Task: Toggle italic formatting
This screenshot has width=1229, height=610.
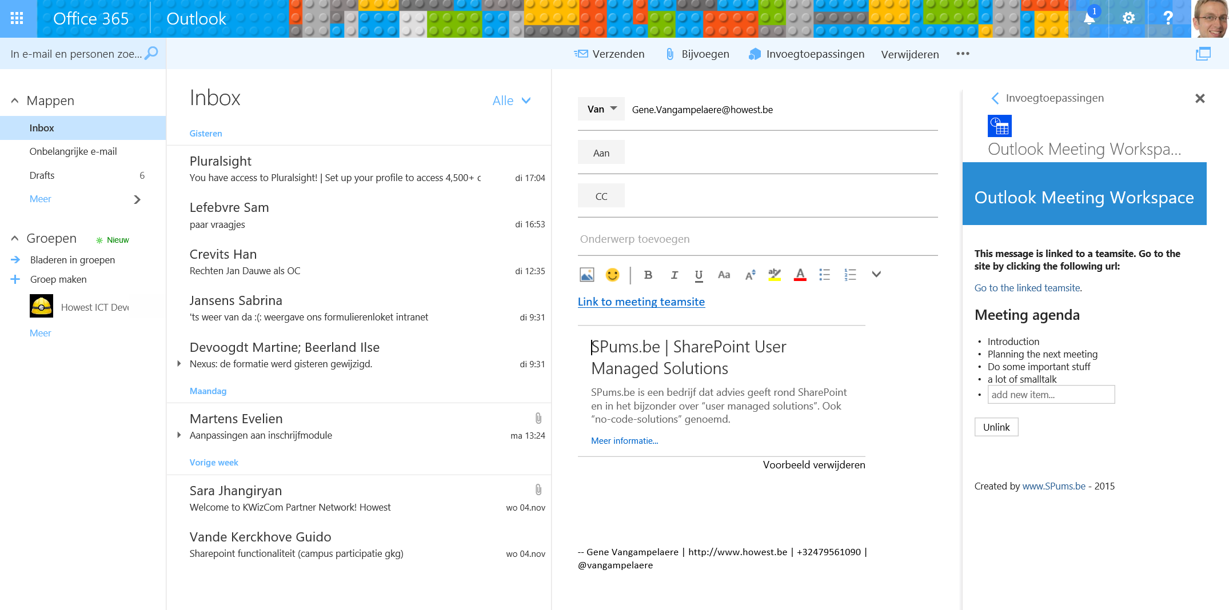Action: pos(674,275)
